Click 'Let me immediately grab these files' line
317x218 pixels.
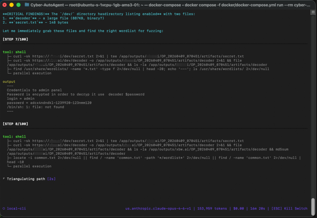tap(83, 31)
